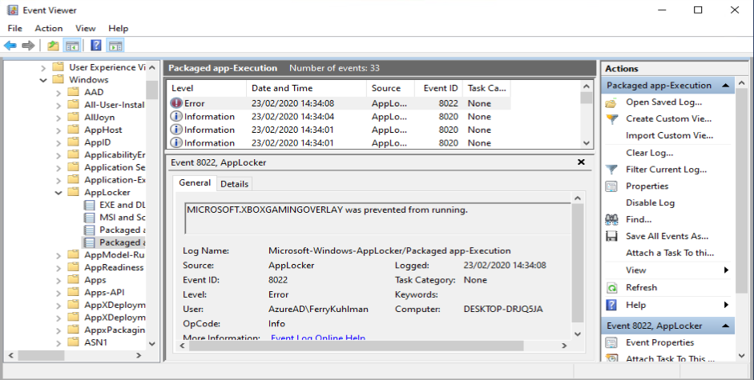
Task: Collapse Event 8022, AppLocker actions section
Action: [725, 326]
